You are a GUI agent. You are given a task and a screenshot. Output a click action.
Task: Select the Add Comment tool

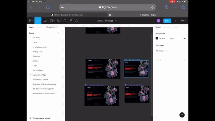click(77, 21)
